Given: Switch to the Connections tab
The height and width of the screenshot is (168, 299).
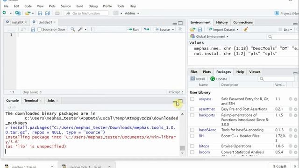Looking at the screenshot, I should [x=243, y=22].
